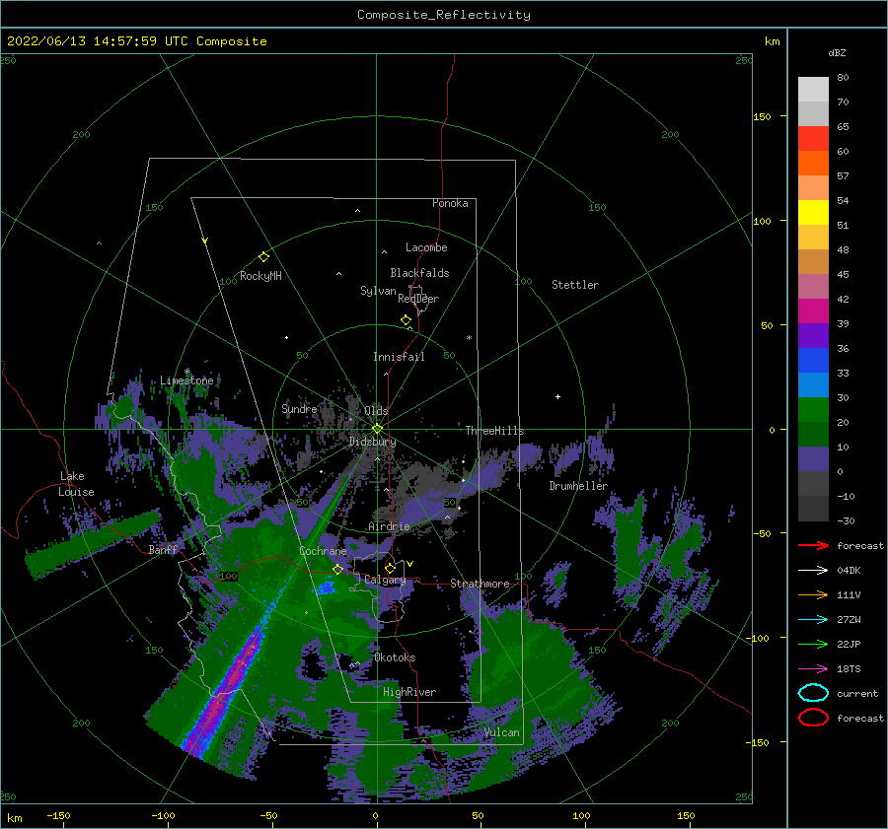This screenshot has height=829, width=888.
Task: Click the Strathmore label on the map
Action: pos(480,584)
